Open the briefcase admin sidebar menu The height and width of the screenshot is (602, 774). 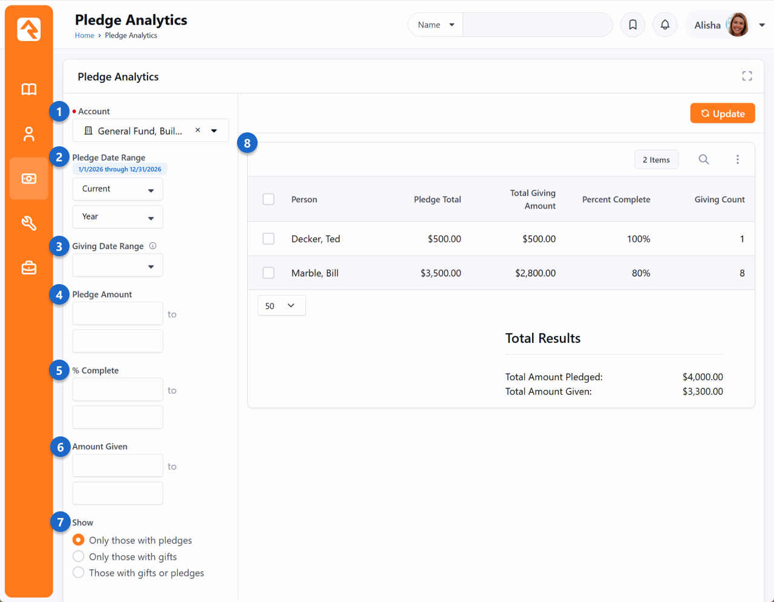click(28, 268)
